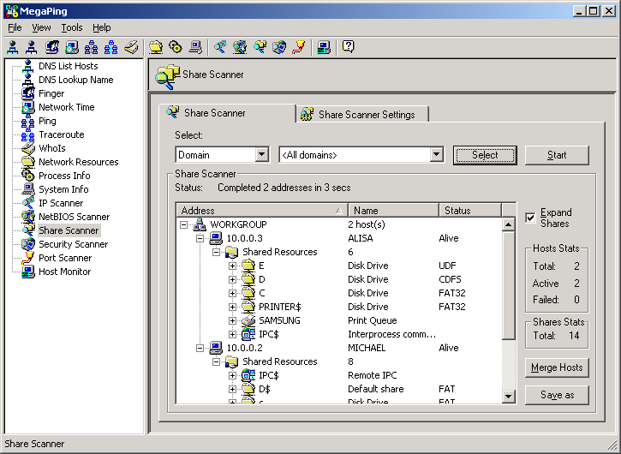Click the NetBIOS Scanner toolbar icon
This screenshot has height=454, width=621.
coord(240,47)
